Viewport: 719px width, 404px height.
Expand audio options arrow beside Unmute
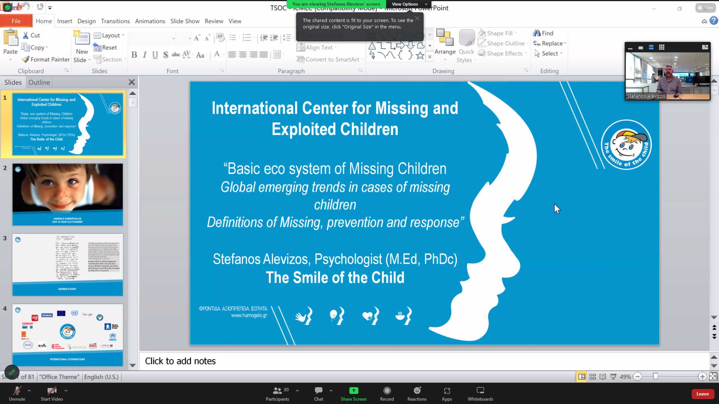[x=29, y=390]
